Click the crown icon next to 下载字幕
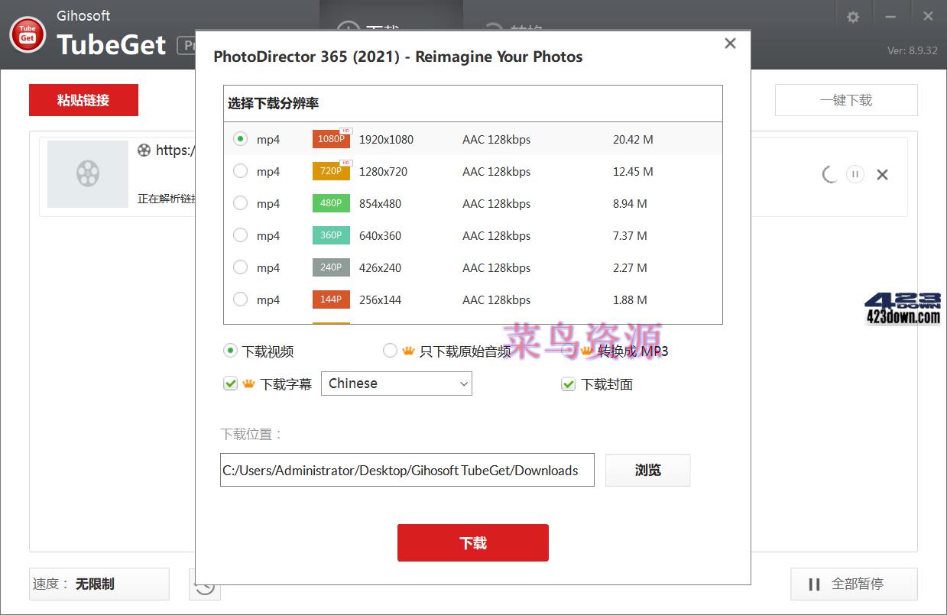The width and height of the screenshot is (947, 615). (247, 384)
